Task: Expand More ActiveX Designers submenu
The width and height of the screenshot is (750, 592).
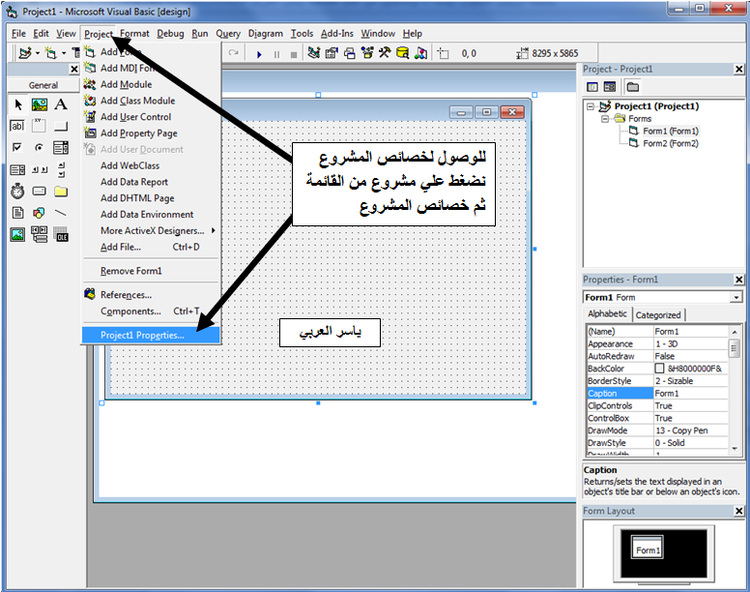Action: [x=151, y=230]
